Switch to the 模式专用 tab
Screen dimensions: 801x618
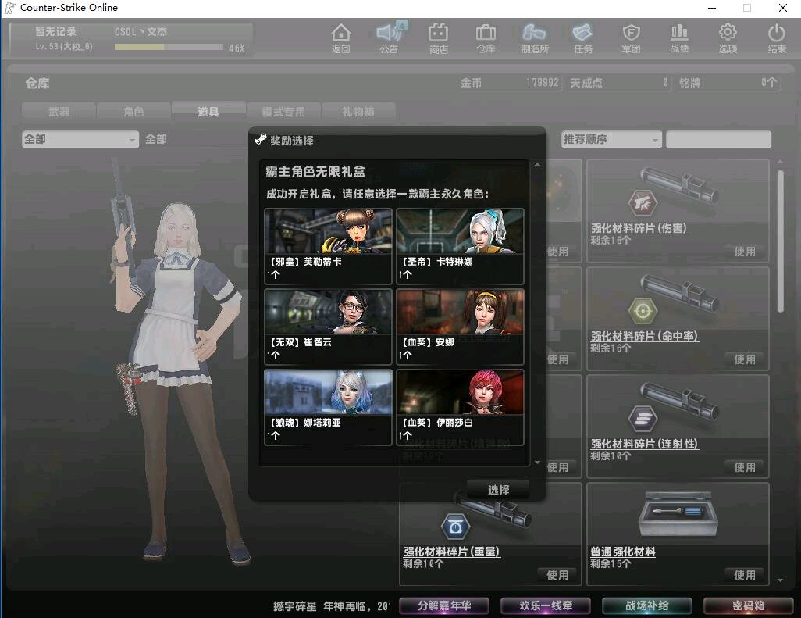tap(283, 112)
